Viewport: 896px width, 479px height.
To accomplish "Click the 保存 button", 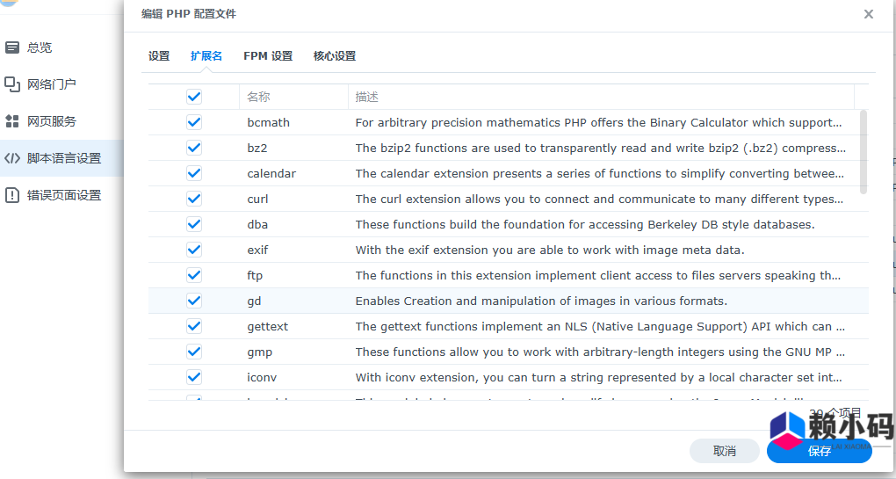I will [x=820, y=451].
